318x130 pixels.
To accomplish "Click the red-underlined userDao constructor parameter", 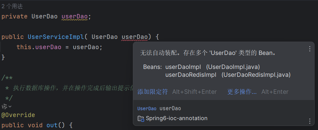I will pyautogui.click(x=135, y=37).
